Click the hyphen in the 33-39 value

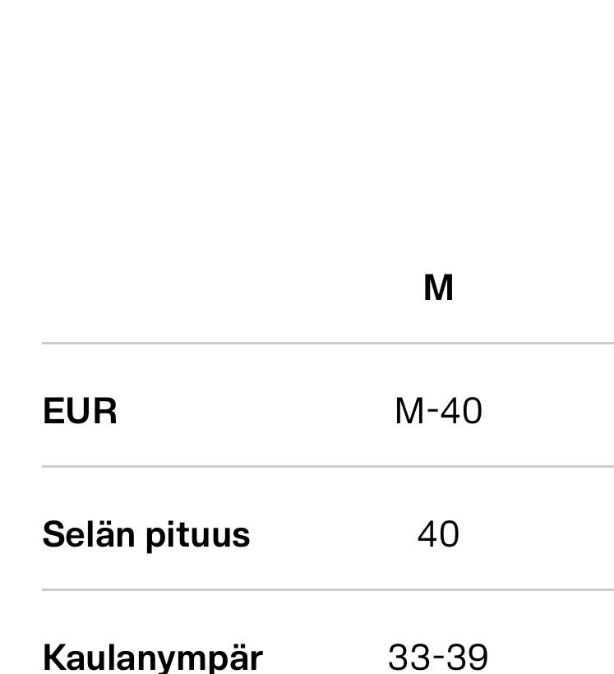438,658
